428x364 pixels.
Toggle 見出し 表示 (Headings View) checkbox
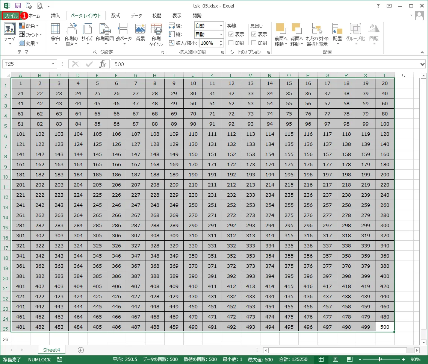tap(254, 34)
